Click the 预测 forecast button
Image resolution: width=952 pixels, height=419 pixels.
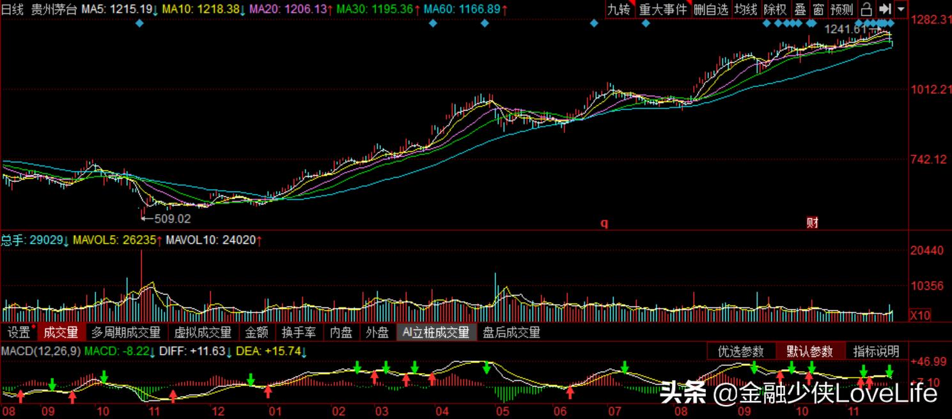842,10
